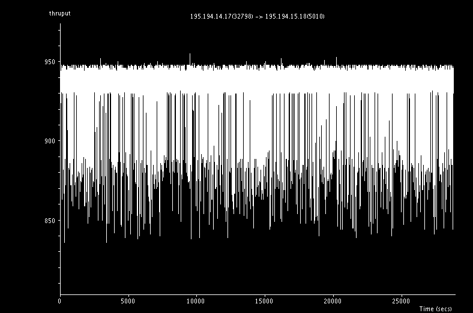This screenshot has width=473, height=313.
Task: Click the 10000 x-axis tick label
Action: (196, 301)
